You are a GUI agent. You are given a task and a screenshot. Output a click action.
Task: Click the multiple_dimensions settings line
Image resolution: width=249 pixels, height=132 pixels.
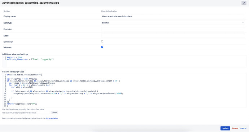[x=30, y=60]
